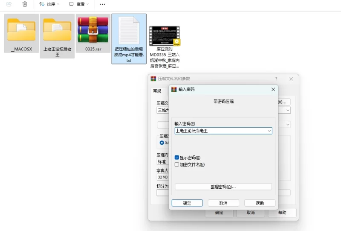Click the question mark help icon in 压缩文件名和参数
Image resolution: width=341 pixels, height=231 pixels.
click(x=276, y=79)
